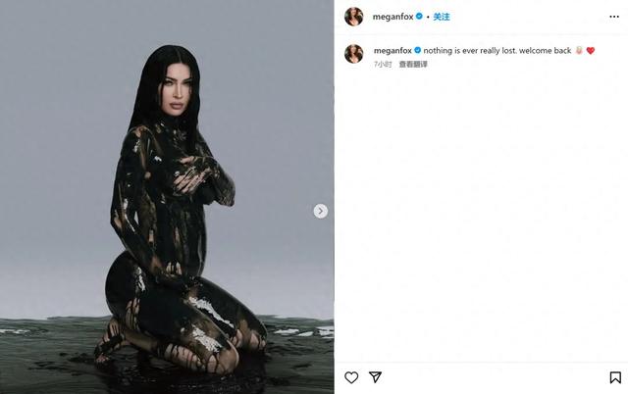Advance to the next carousel photo
Viewport: 628px width, 394px height.
[x=321, y=211]
